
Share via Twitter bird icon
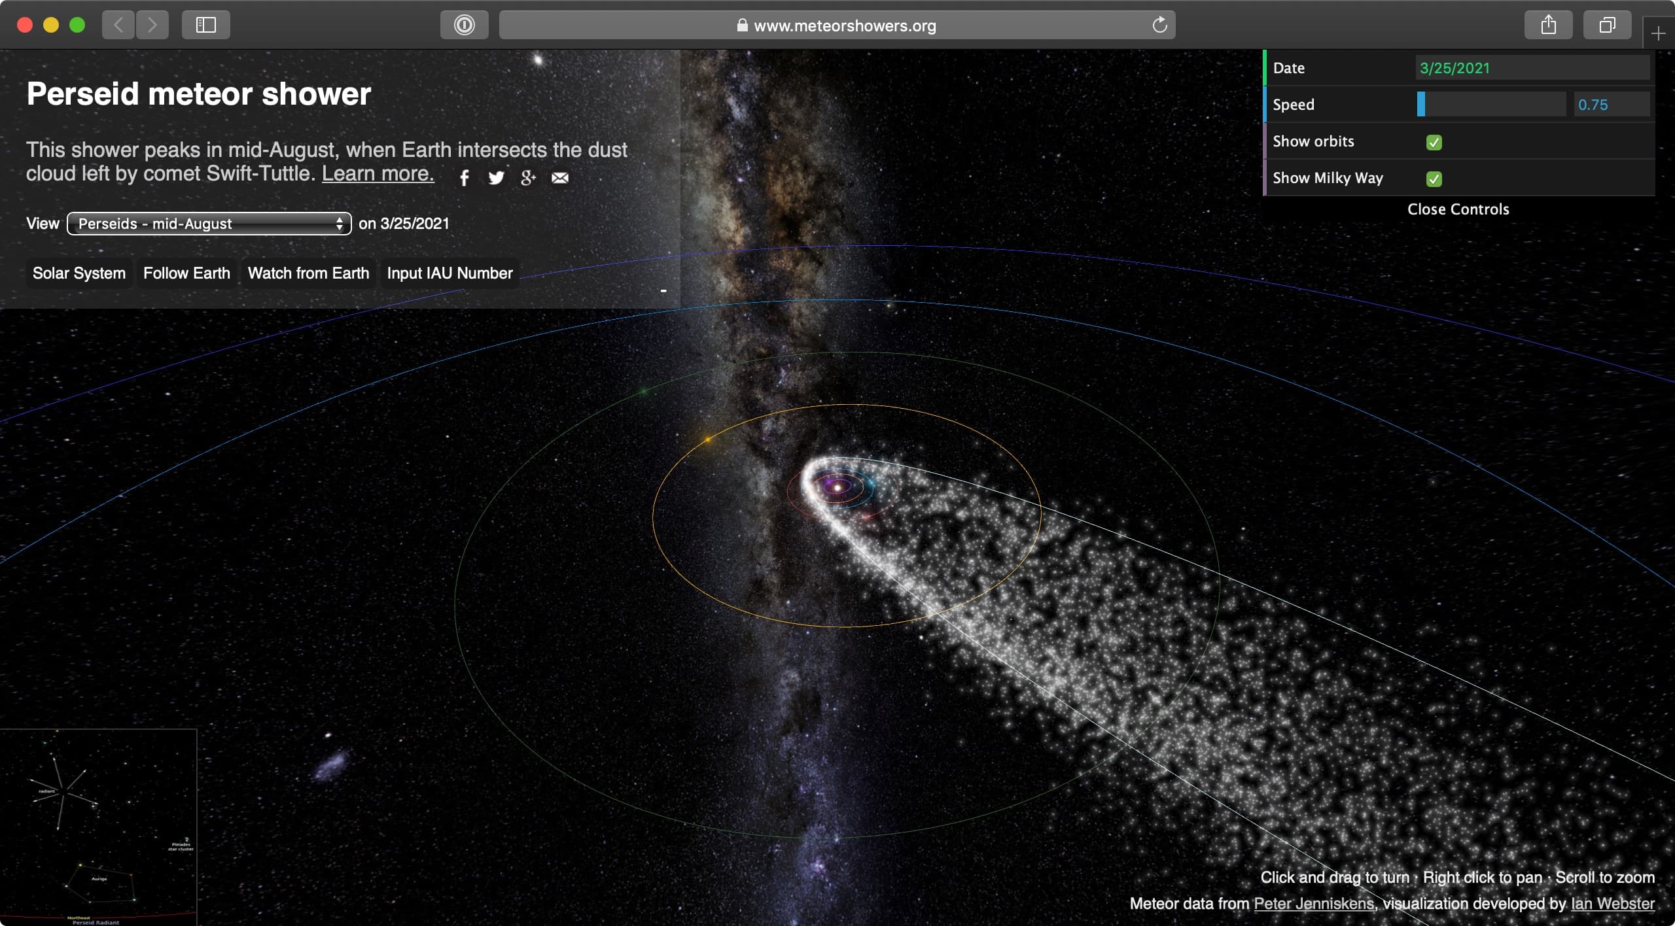(x=497, y=178)
